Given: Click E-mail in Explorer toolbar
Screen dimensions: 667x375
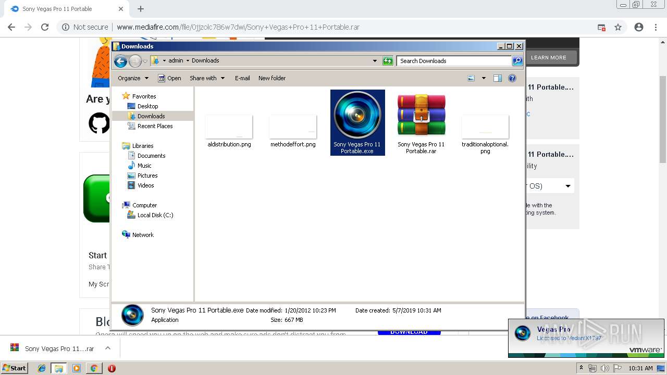Looking at the screenshot, I should (242, 78).
